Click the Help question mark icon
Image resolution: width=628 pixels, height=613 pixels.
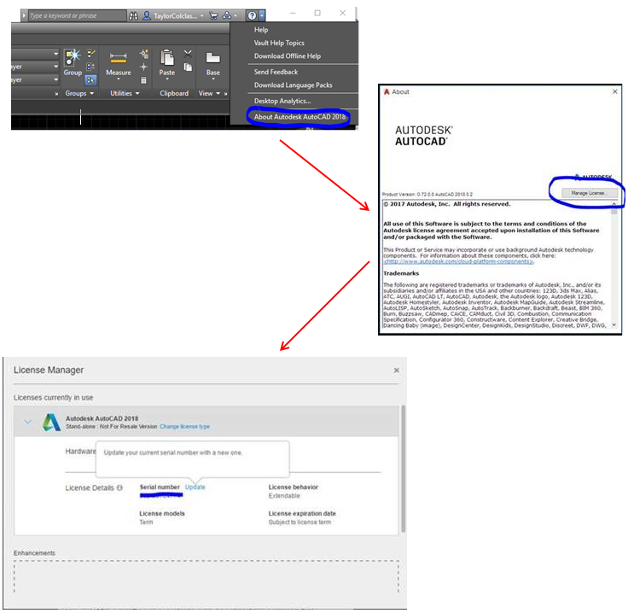point(252,15)
